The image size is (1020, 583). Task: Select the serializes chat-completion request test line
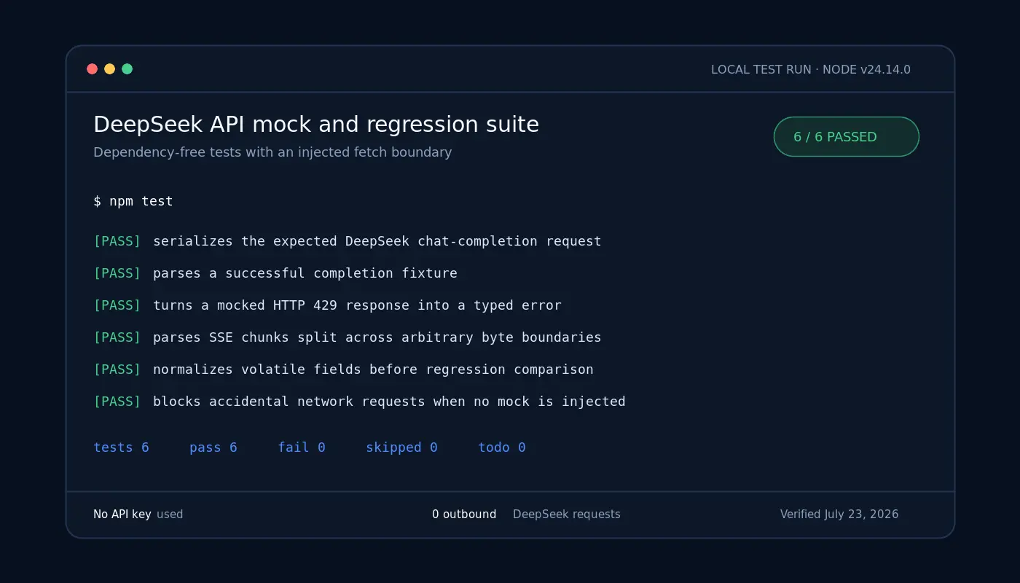(348, 241)
